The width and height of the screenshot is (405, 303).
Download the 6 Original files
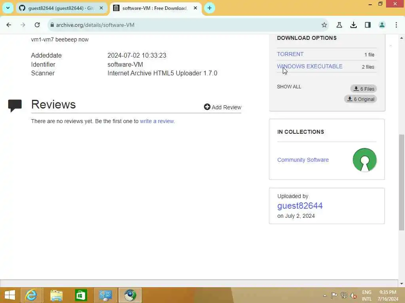tap(361, 99)
